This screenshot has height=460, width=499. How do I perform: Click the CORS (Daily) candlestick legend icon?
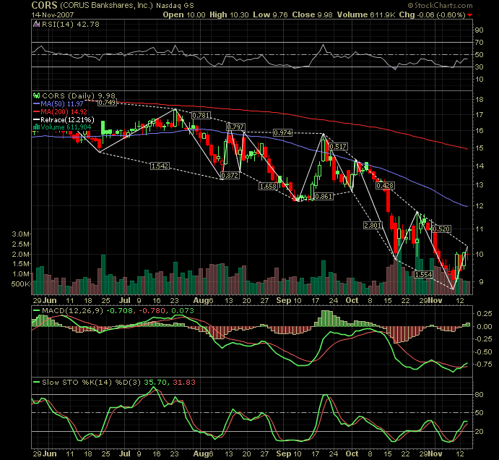click(37, 95)
